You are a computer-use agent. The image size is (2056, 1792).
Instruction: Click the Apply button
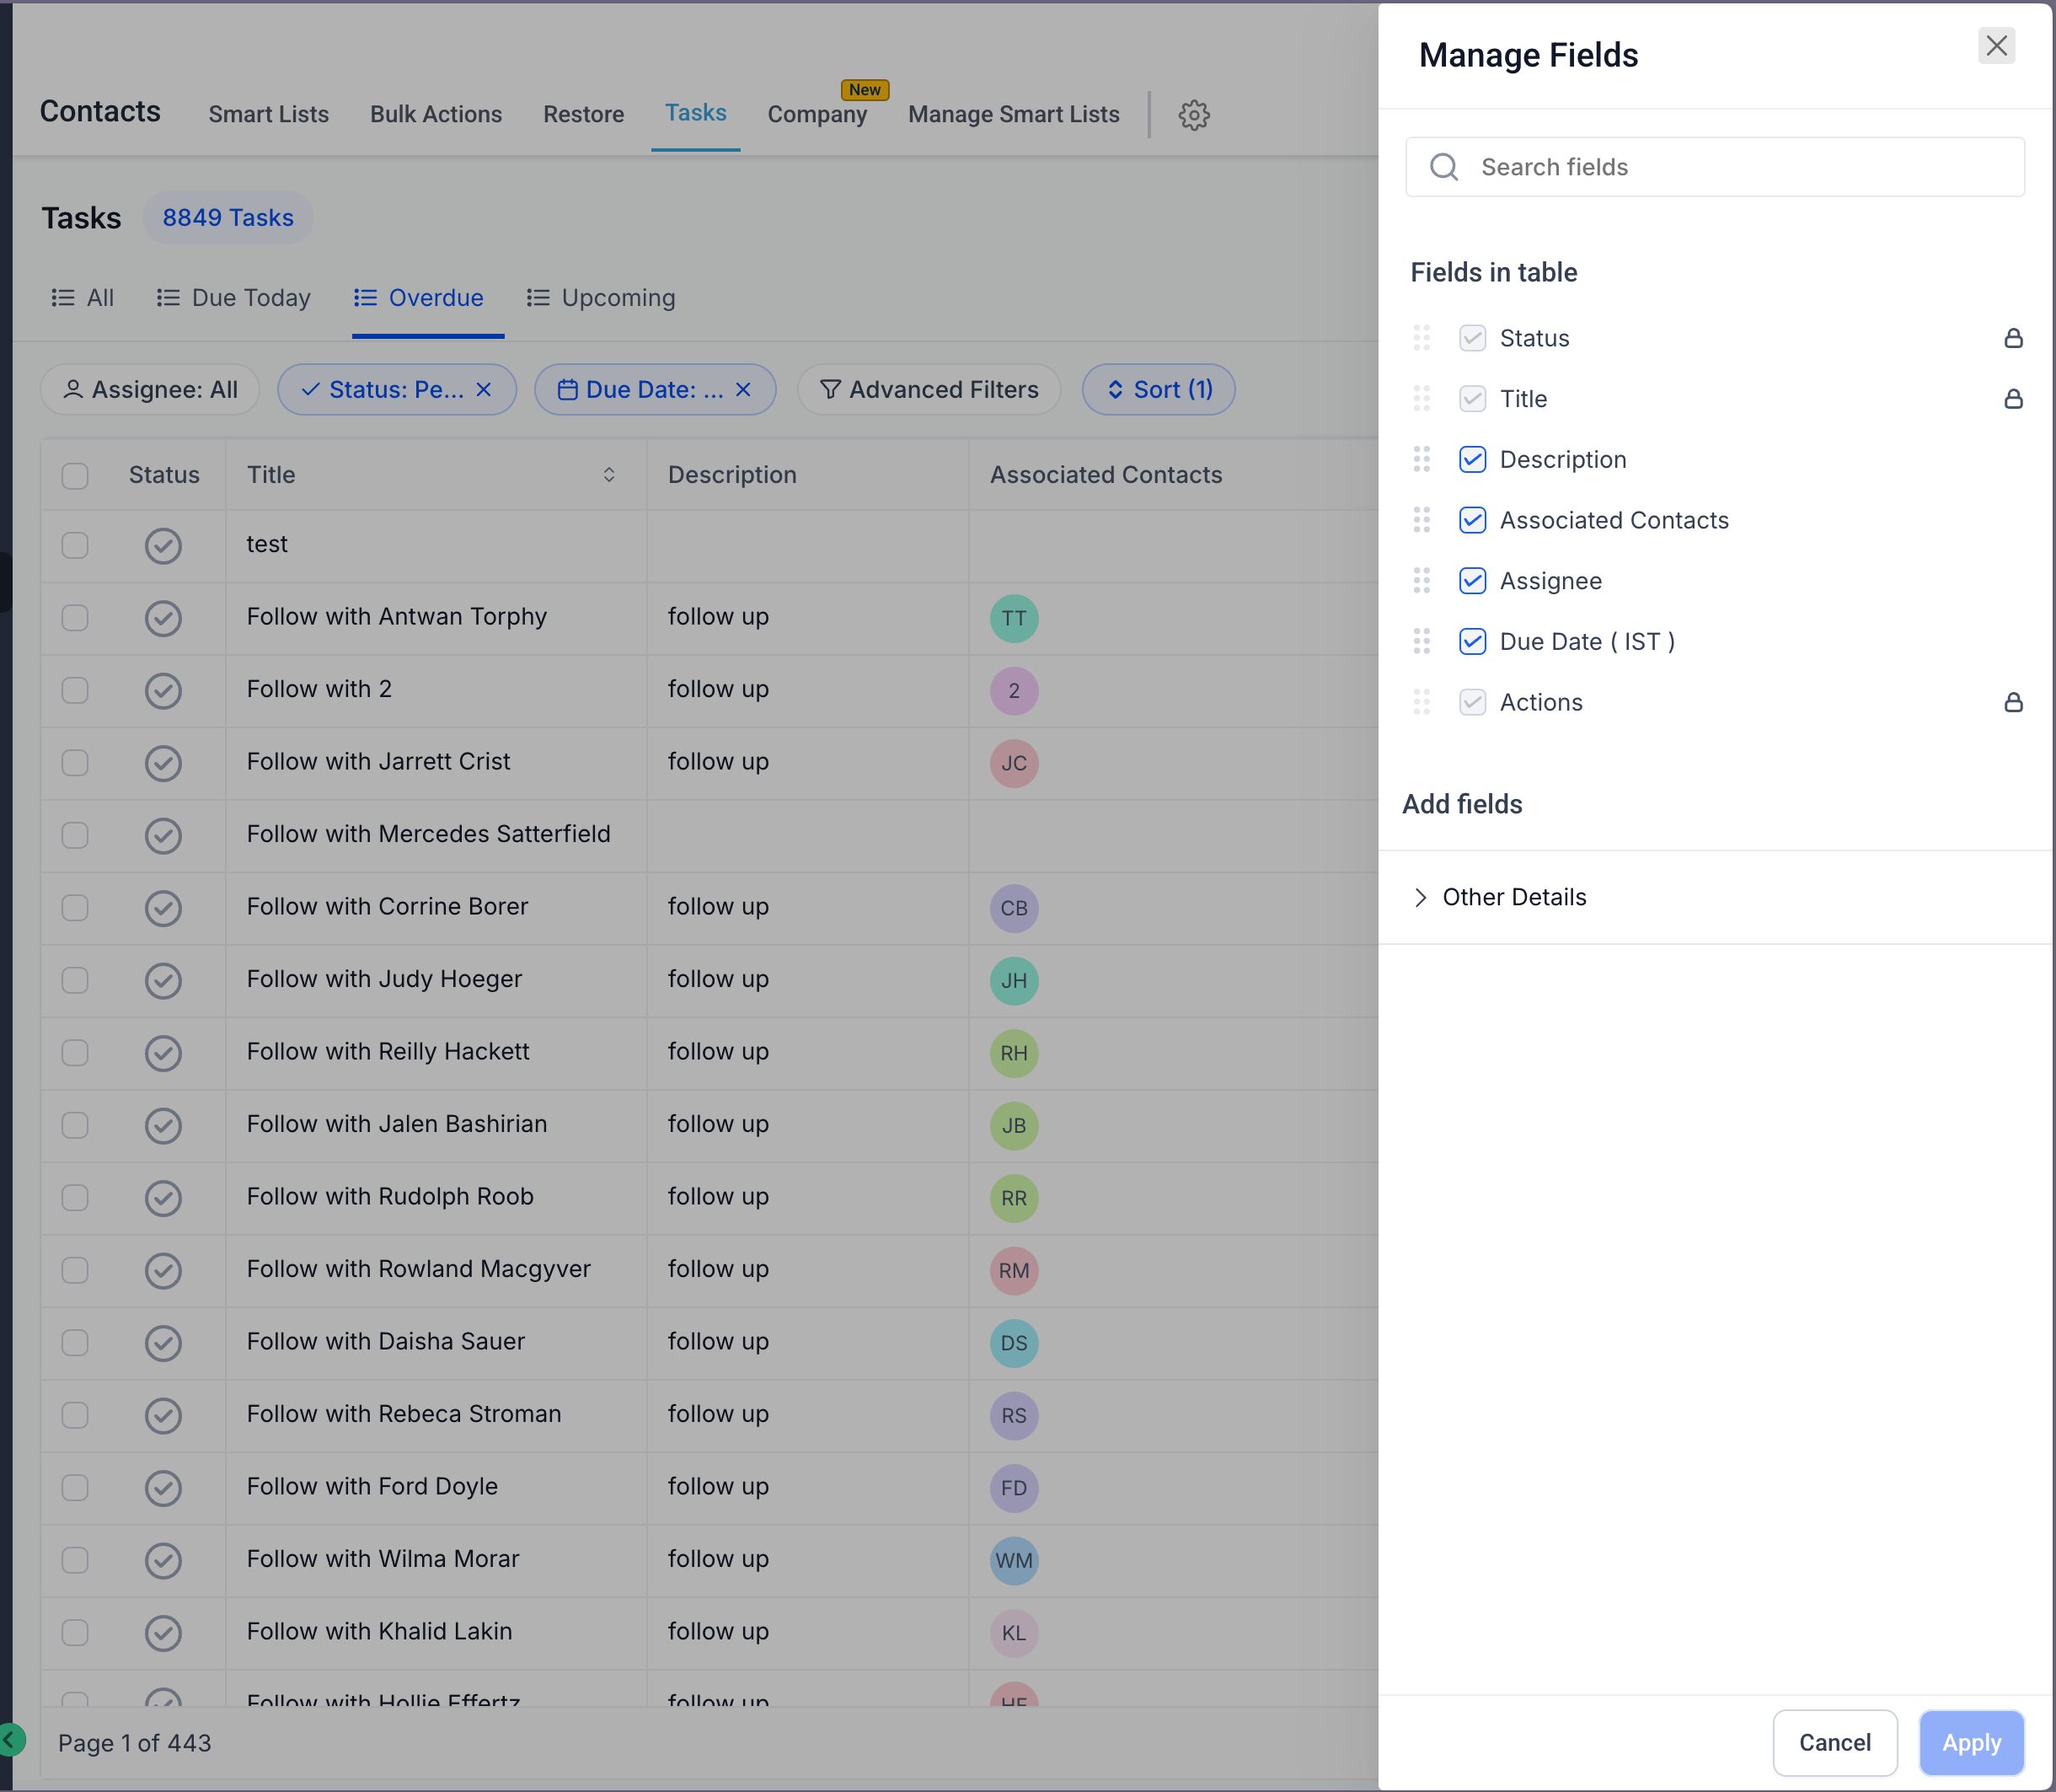tap(1970, 1743)
